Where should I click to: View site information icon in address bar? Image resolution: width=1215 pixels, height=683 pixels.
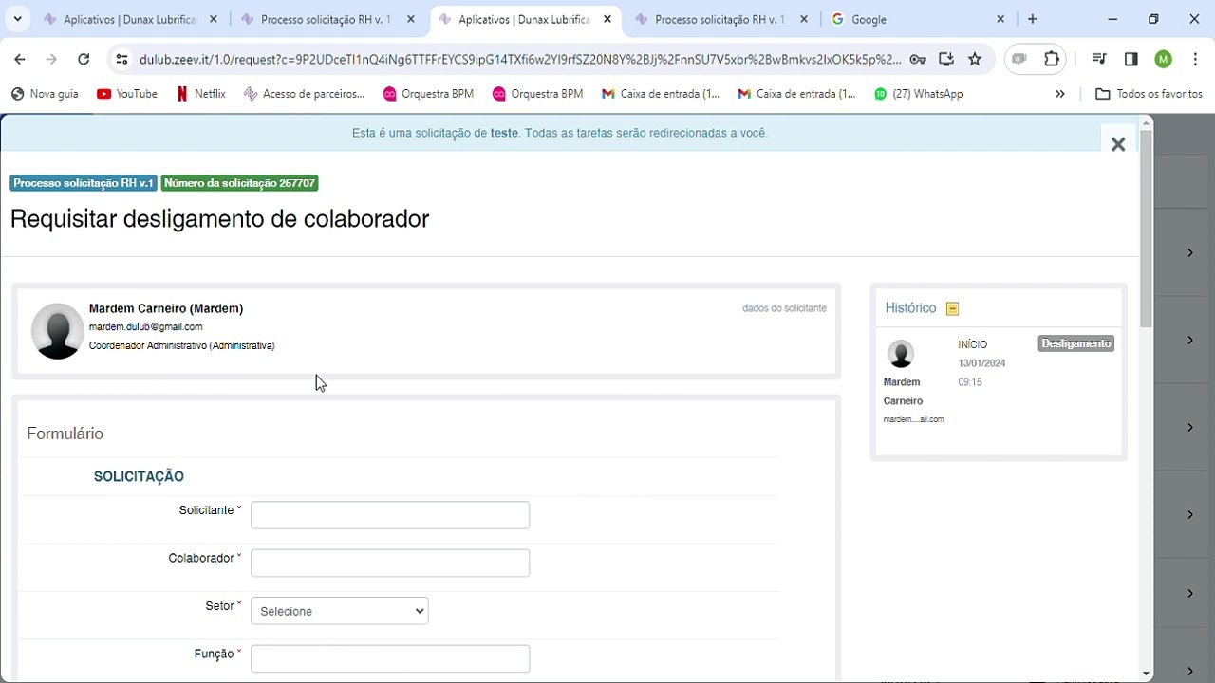click(x=121, y=59)
